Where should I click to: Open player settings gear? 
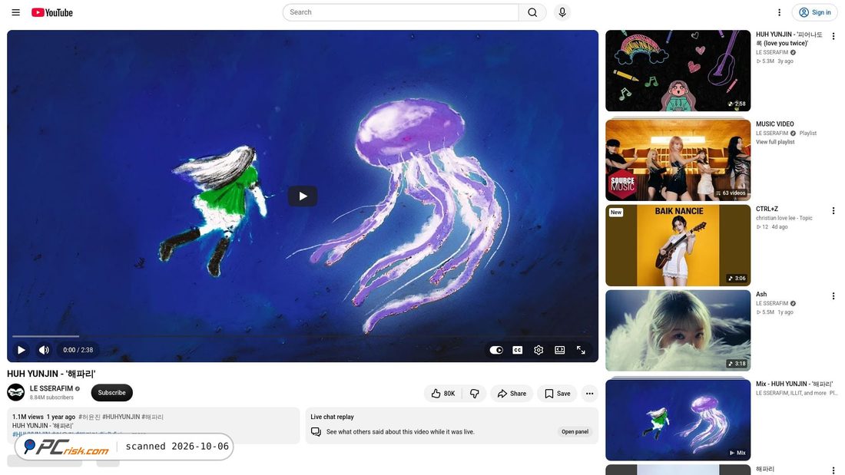(538, 350)
